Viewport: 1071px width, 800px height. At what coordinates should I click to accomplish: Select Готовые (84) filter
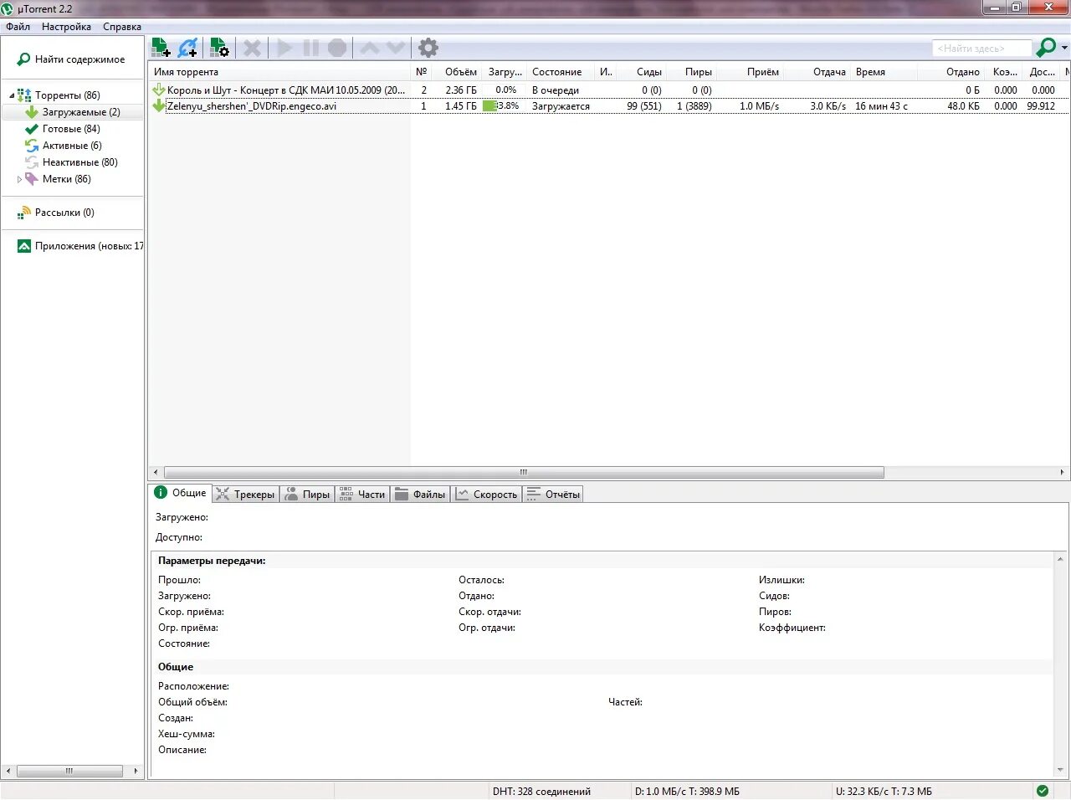[71, 129]
